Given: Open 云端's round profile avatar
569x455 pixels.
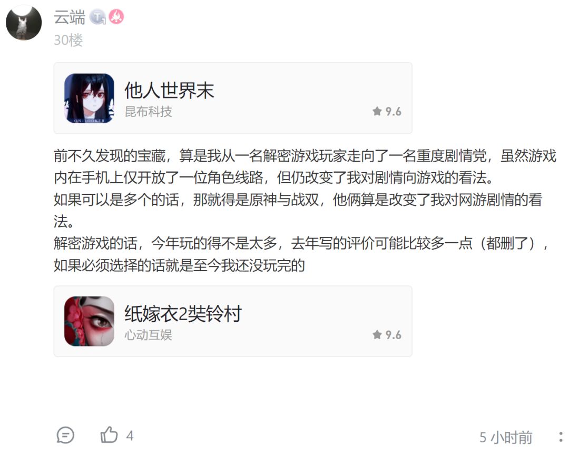Looking at the screenshot, I should click(x=24, y=23).
